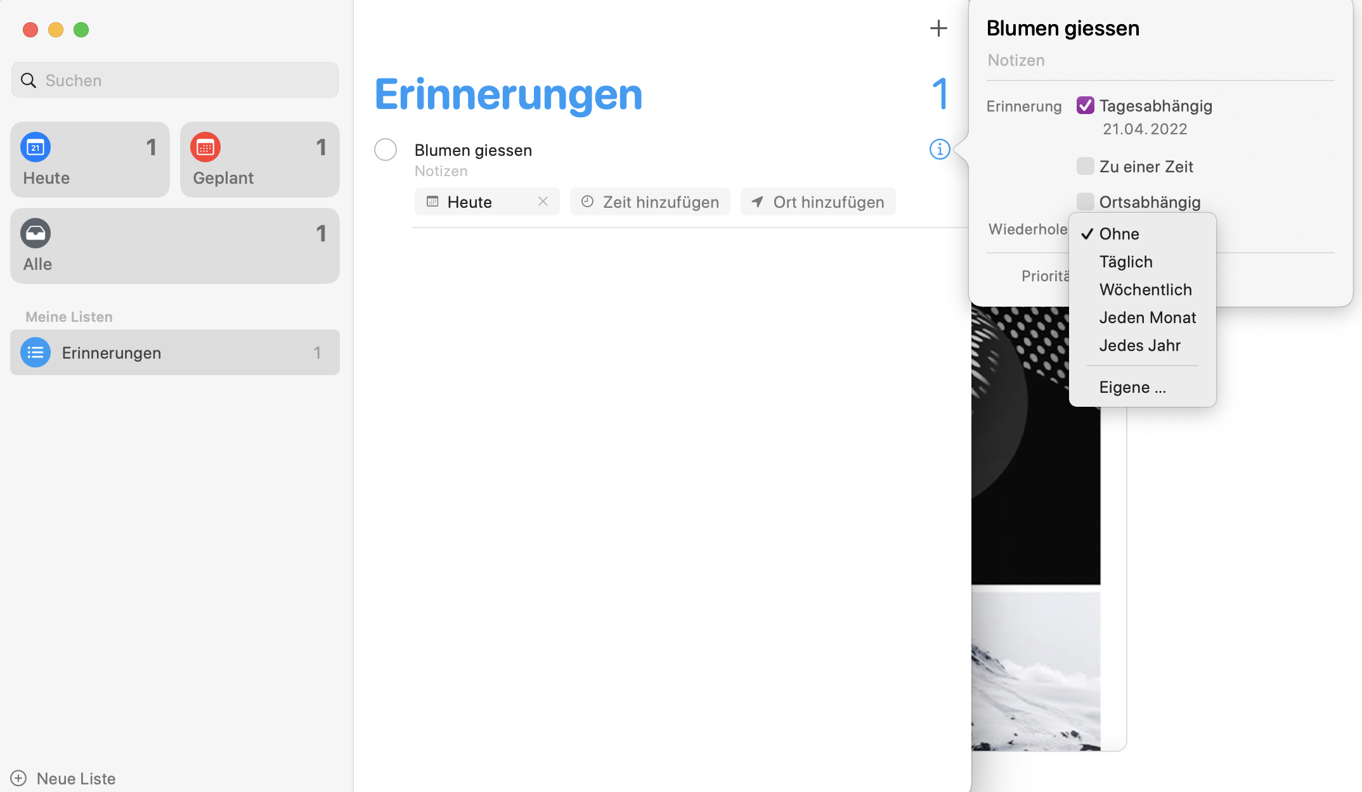This screenshot has width=1362, height=792.
Task: Select Jeden Monat repeat option
Action: click(1147, 317)
